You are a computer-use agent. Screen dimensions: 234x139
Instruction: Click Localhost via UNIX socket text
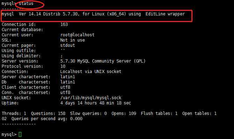pos(91,72)
